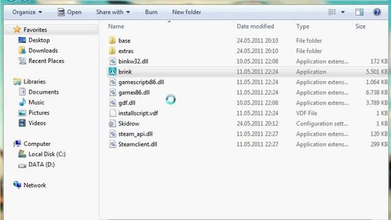This screenshot has height=220, width=391.
Task: Click the 'Application' type of brink
Action: click(x=311, y=71)
